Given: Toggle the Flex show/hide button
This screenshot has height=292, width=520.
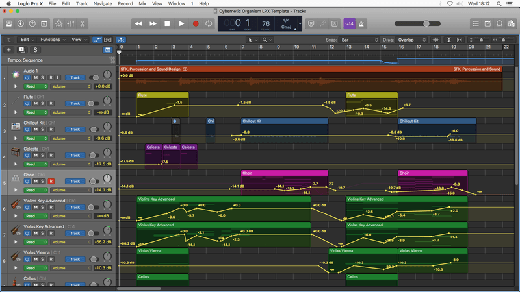Looking at the screenshot, I should pos(108,40).
